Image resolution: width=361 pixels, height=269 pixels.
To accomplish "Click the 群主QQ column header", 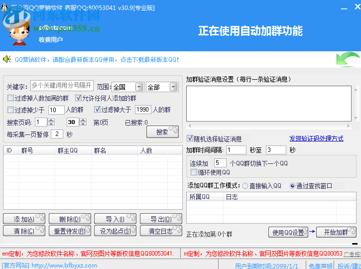I will pos(73,150).
